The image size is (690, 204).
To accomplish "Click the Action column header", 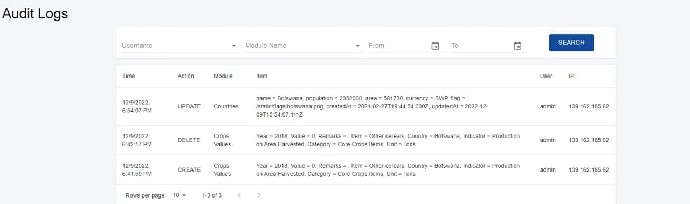I will pyautogui.click(x=185, y=76).
